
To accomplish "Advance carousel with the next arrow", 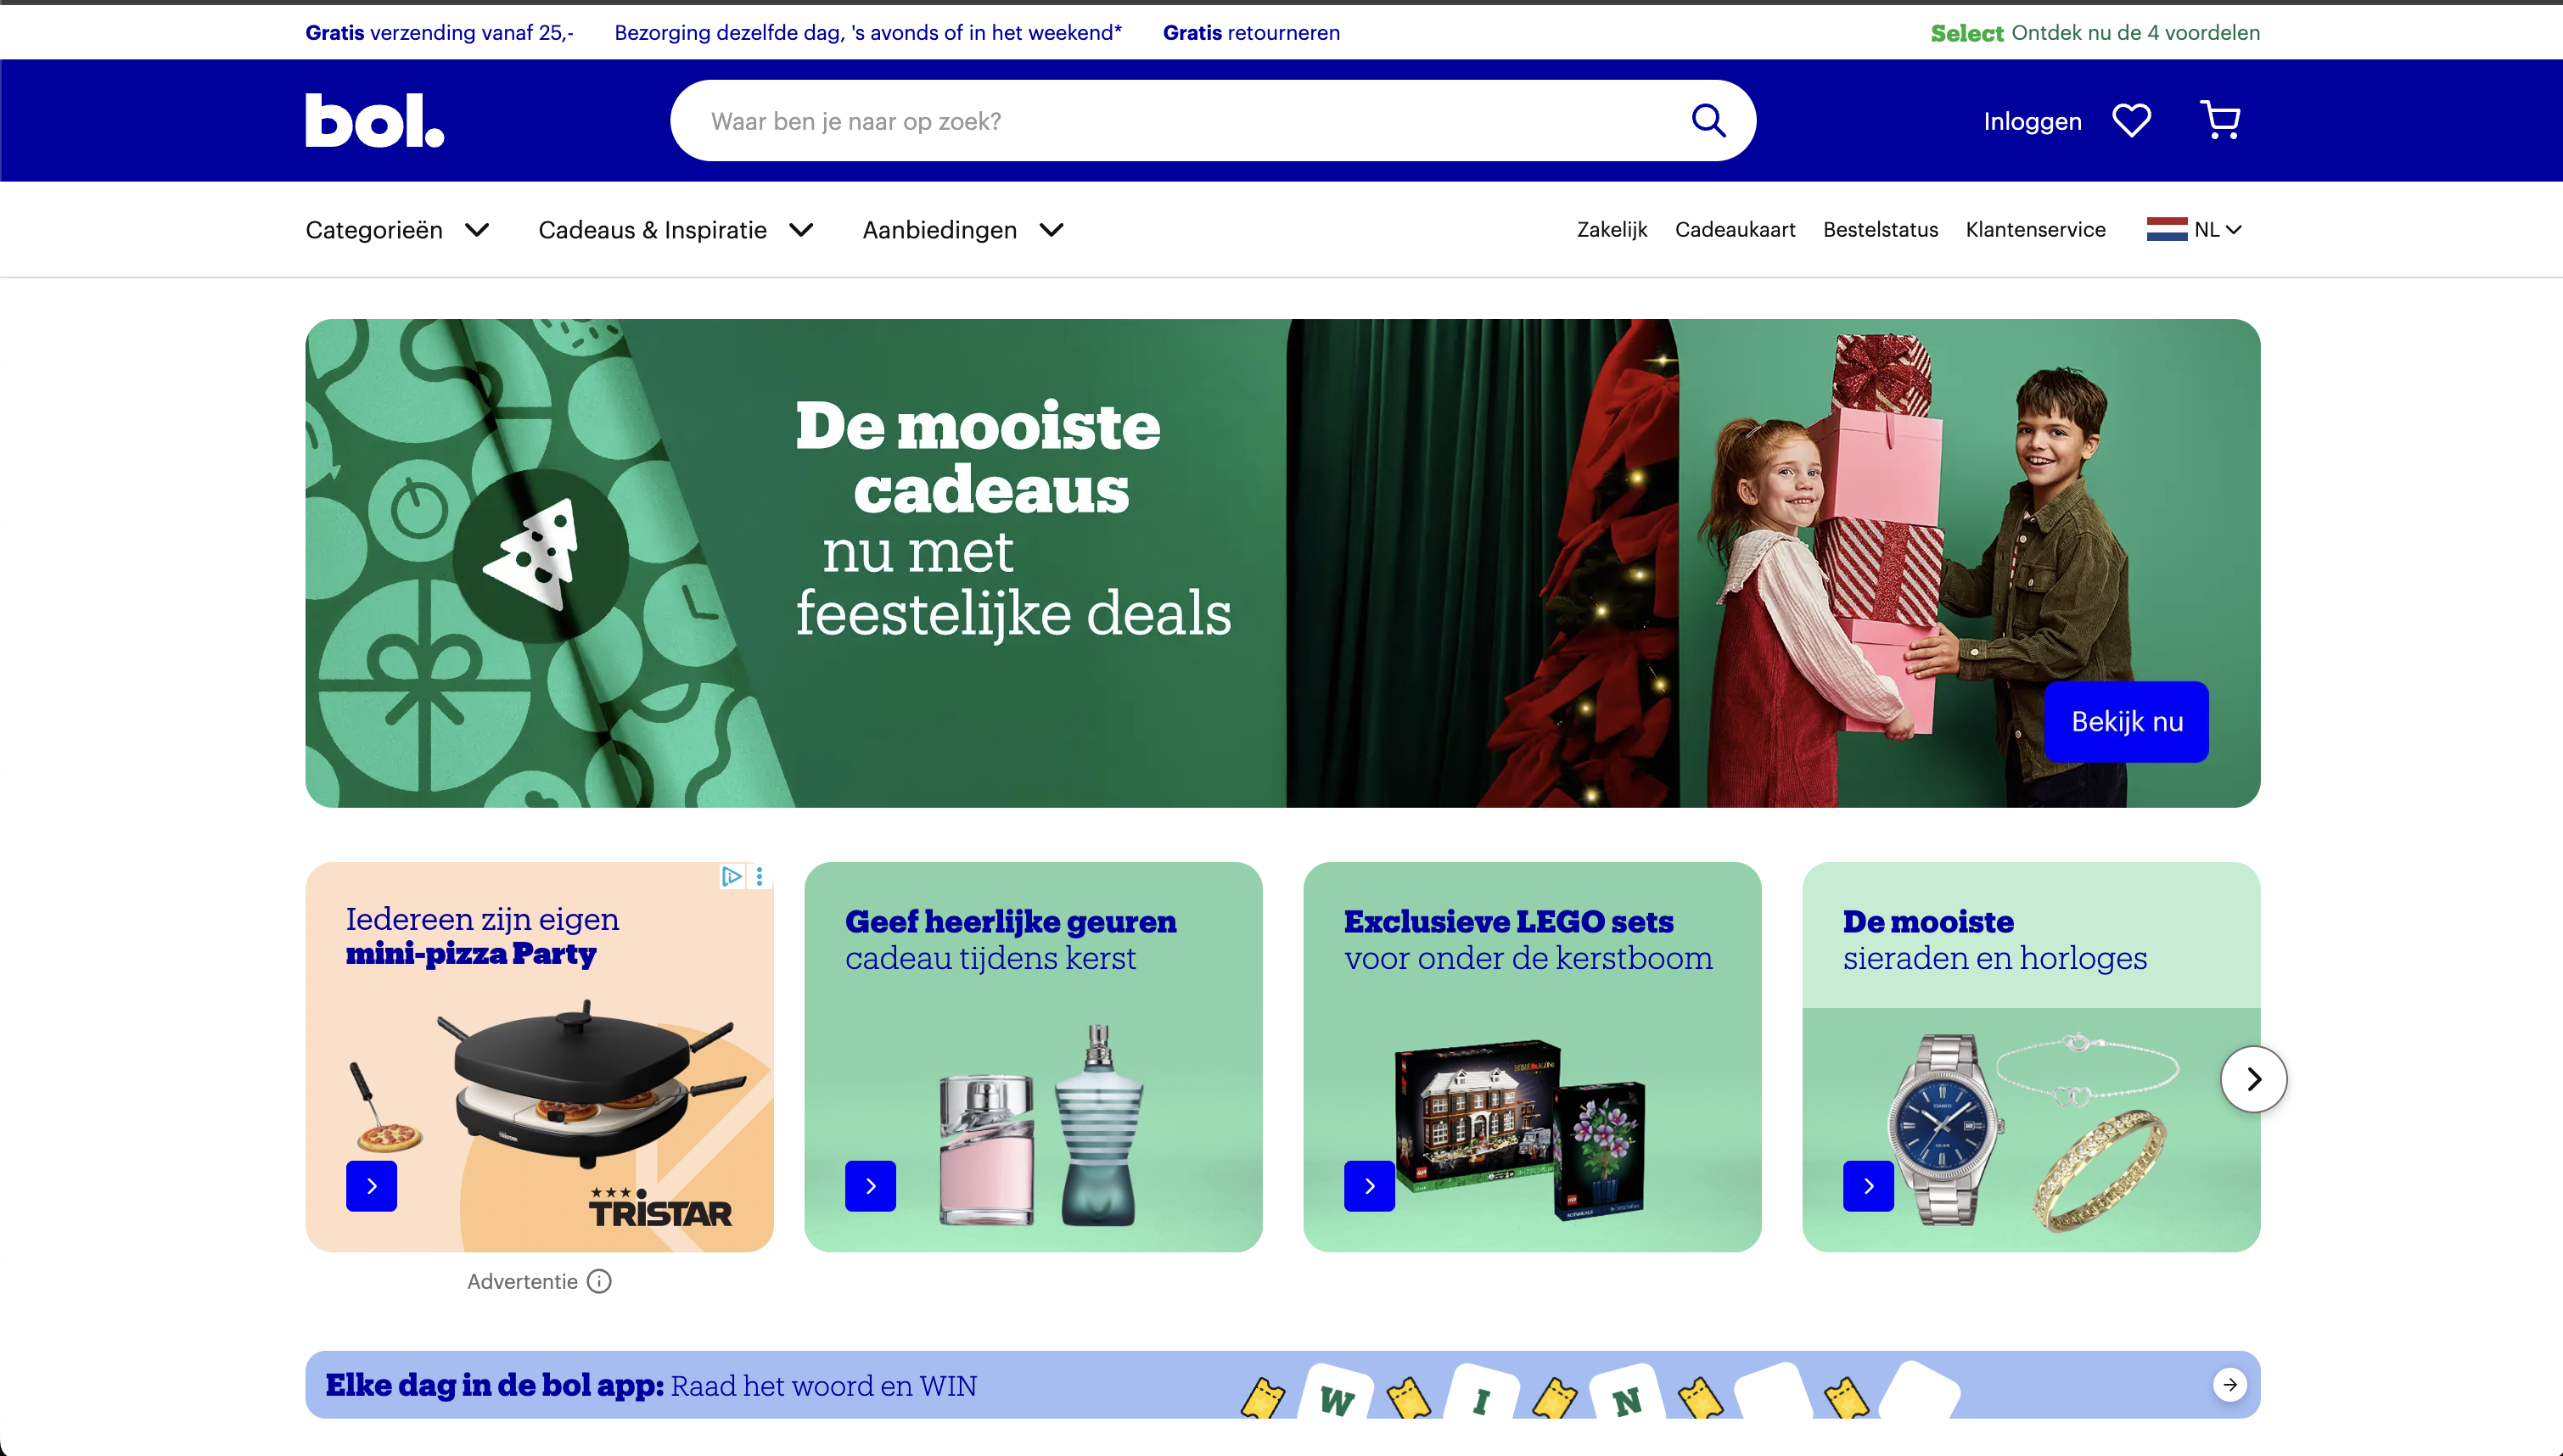I will pos(2253,1079).
